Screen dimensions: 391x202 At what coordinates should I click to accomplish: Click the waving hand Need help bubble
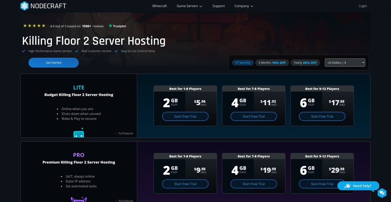358,186
